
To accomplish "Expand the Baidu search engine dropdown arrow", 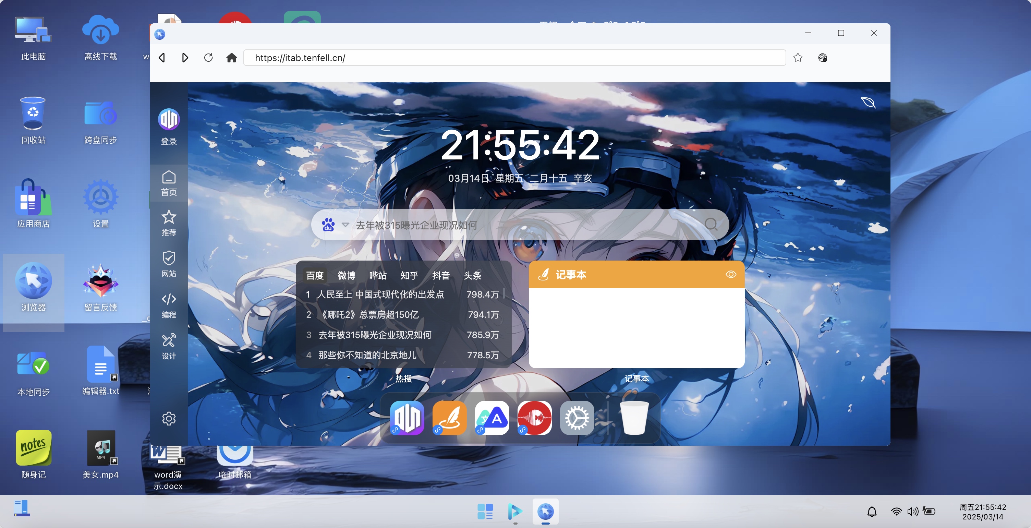I will (x=345, y=225).
